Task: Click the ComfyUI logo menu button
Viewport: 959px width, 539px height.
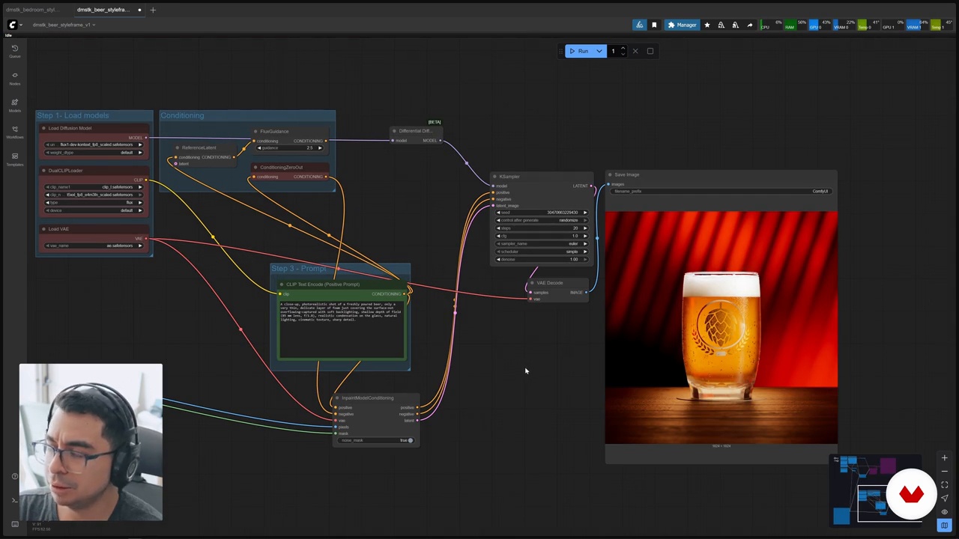Action: point(12,25)
